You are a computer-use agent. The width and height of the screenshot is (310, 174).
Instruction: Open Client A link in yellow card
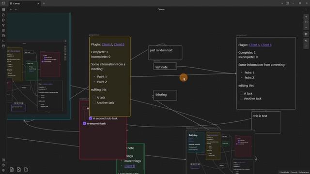click(x=107, y=44)
